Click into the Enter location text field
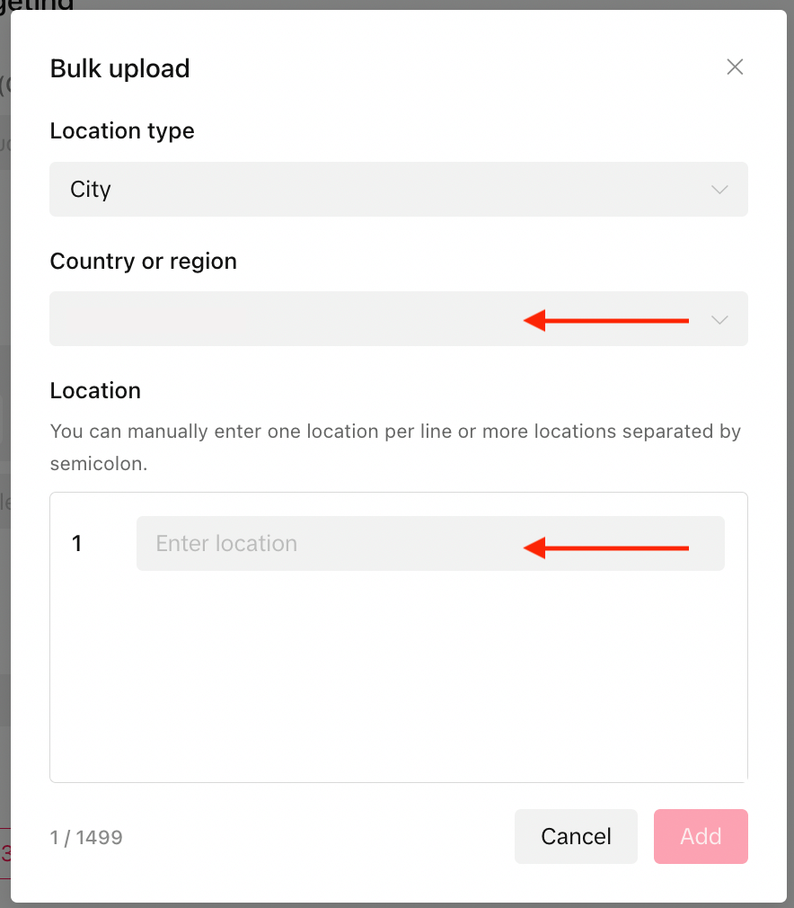The image size is (794, 908). (x=430, y=543)
